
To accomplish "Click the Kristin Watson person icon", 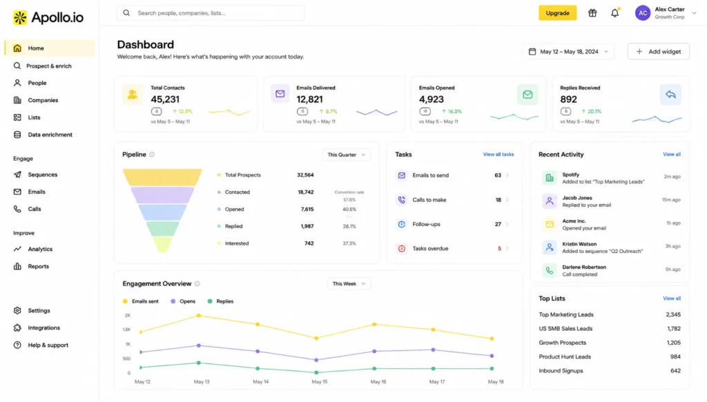I will pos(549,247).
